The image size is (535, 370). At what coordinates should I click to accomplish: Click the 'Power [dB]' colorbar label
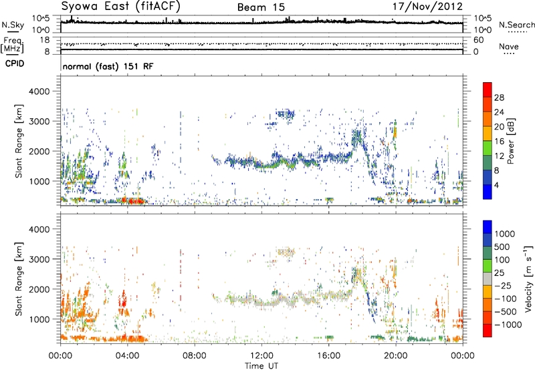pyautogui.click(x=510, y=141)
